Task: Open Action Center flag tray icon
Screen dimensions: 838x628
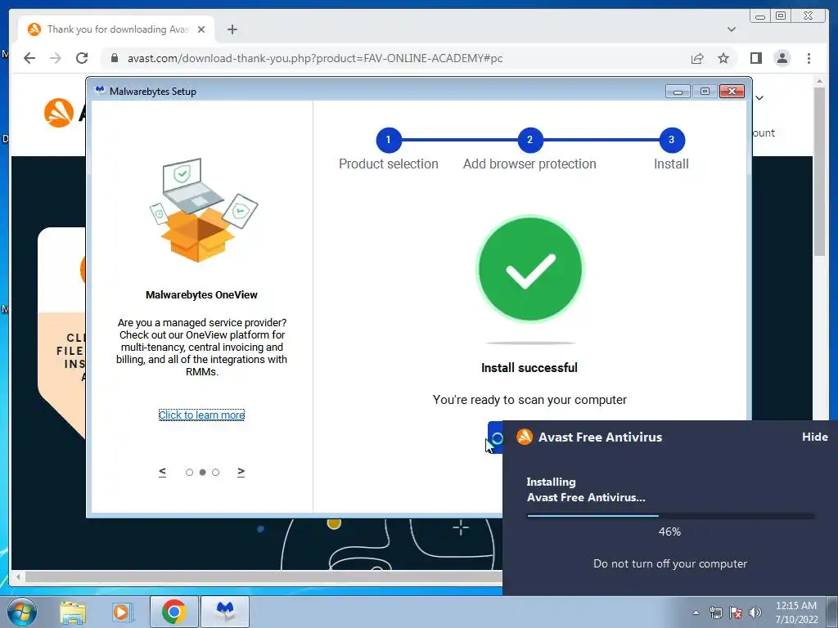Action: click(x=736, y=612)
